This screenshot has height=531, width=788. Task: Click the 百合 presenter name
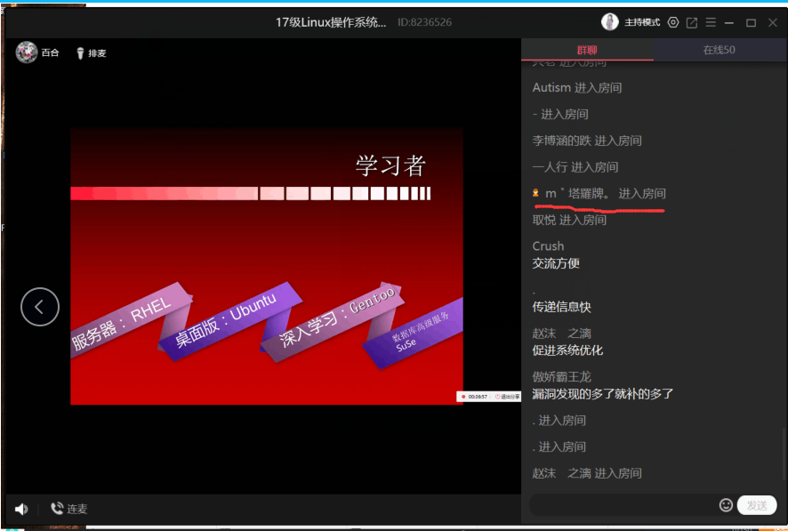[51, 52]
